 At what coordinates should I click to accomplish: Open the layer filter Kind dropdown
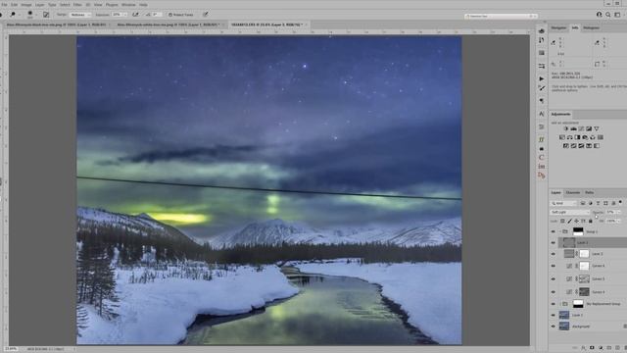[563, 203]
